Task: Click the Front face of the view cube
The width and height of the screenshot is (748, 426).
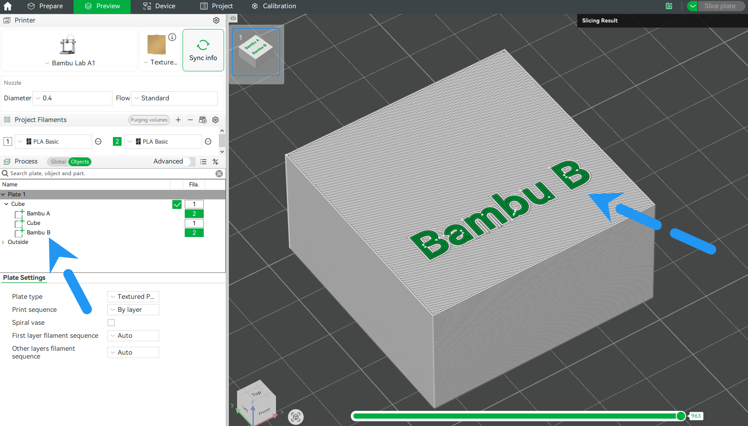Action: pos(264,411)
